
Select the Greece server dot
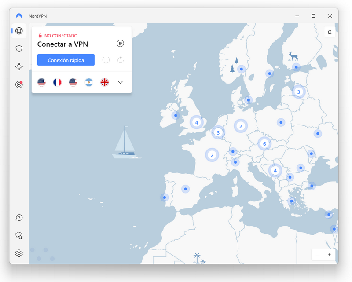pos(291,201)
